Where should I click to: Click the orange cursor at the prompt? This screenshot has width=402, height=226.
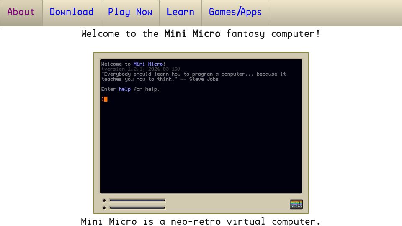(106, 99)
